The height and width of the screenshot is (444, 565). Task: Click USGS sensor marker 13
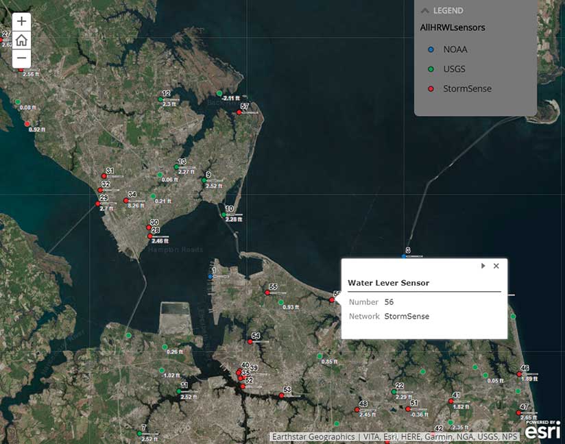[x=176, y=166]
